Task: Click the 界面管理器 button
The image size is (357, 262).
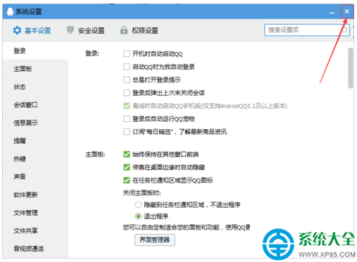Action: click(155, 240)
